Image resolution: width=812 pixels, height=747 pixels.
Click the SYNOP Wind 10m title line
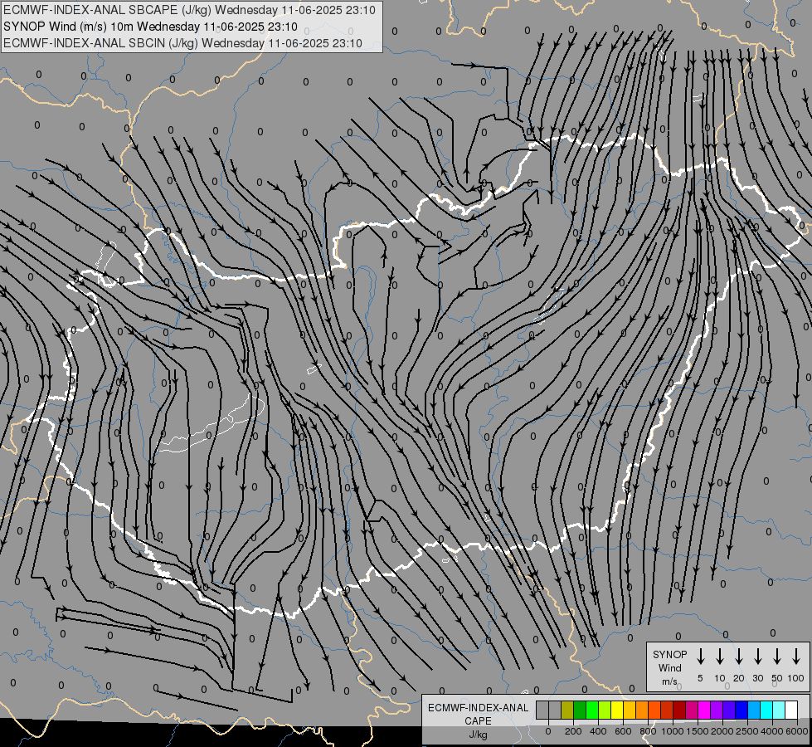(150, 27)
